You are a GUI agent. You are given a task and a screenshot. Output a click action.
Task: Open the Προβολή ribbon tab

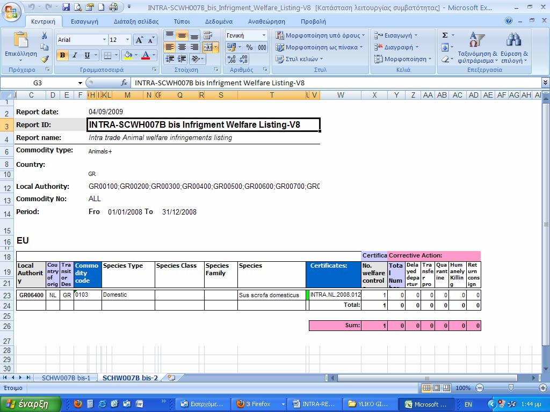pyautogui.click(x=313, y=21)
